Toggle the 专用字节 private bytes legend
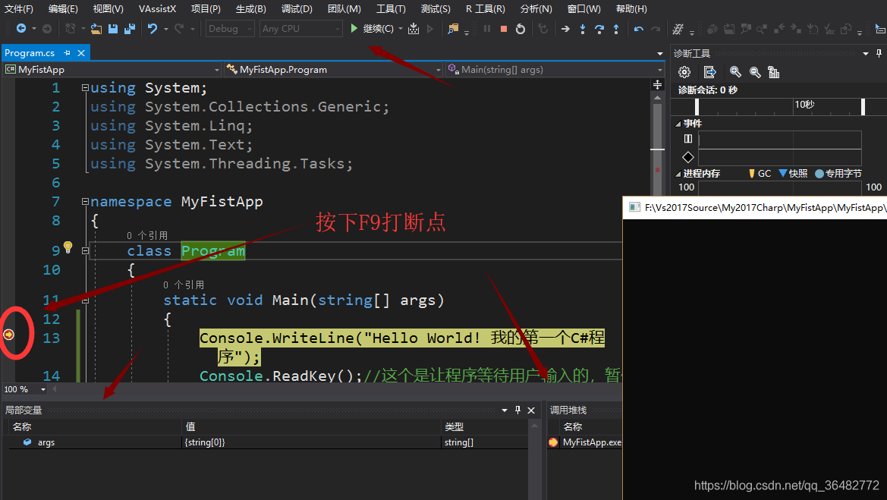The image size is (887, 500). (x=819, y=174)
